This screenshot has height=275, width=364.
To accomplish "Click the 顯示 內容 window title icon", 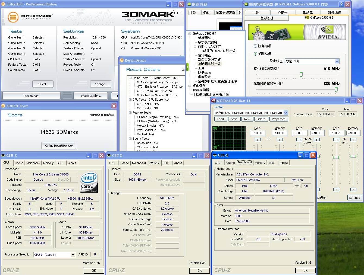I will pyautogui.click(x=189, y=4).
